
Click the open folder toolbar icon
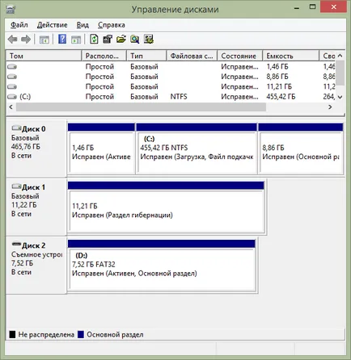point(121,40)
